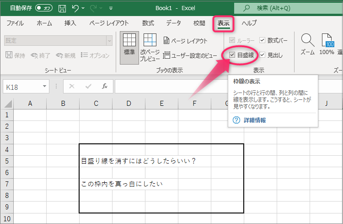This screenshot has height=224, width=343.
Task: Click the formula bar Enter checkmark icon
Action: [x=88, y=87]
